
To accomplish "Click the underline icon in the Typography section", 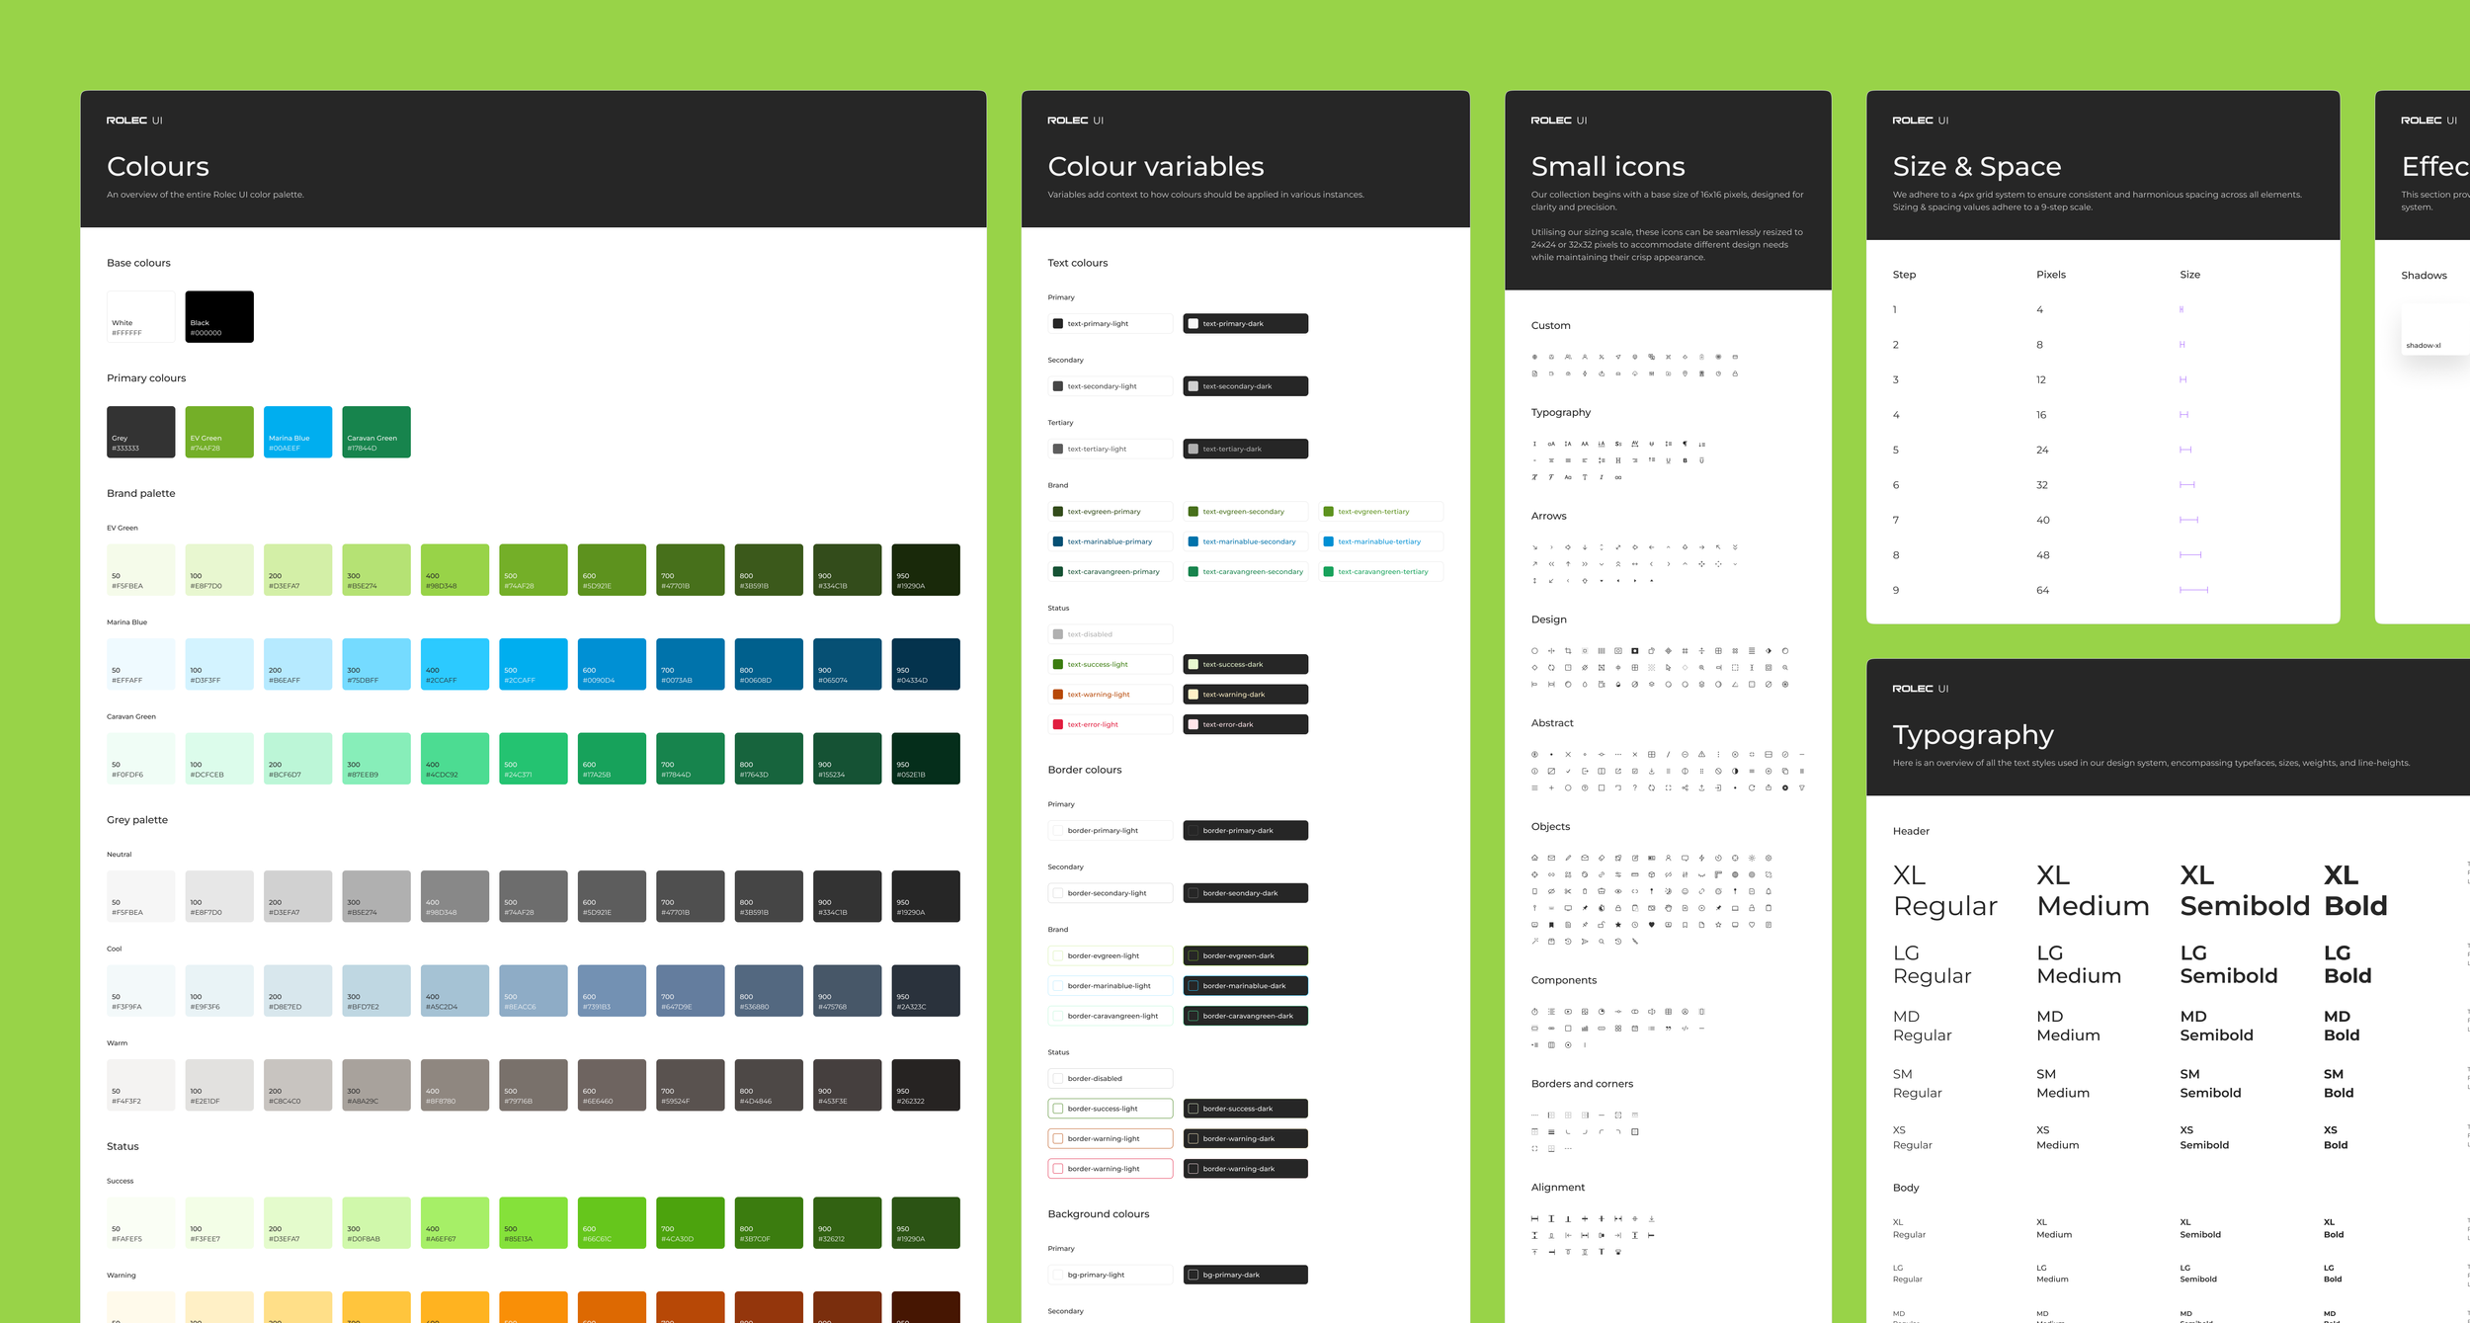I will 1668,460.
